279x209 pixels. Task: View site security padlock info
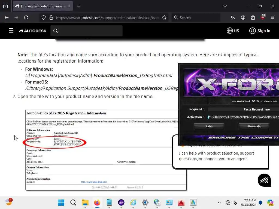pyautogui.click(x=51, y=17)
